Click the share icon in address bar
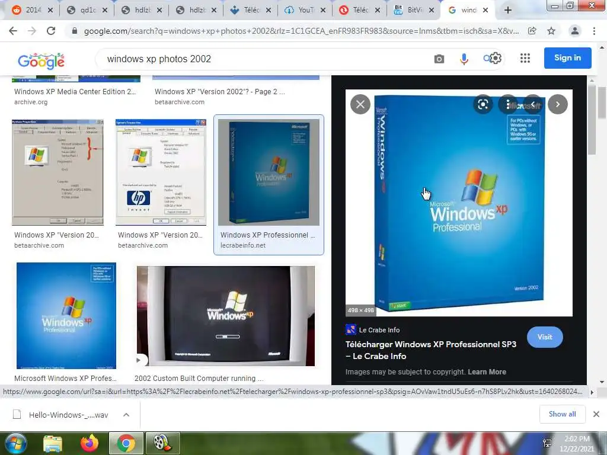 (x=532, y=31)
